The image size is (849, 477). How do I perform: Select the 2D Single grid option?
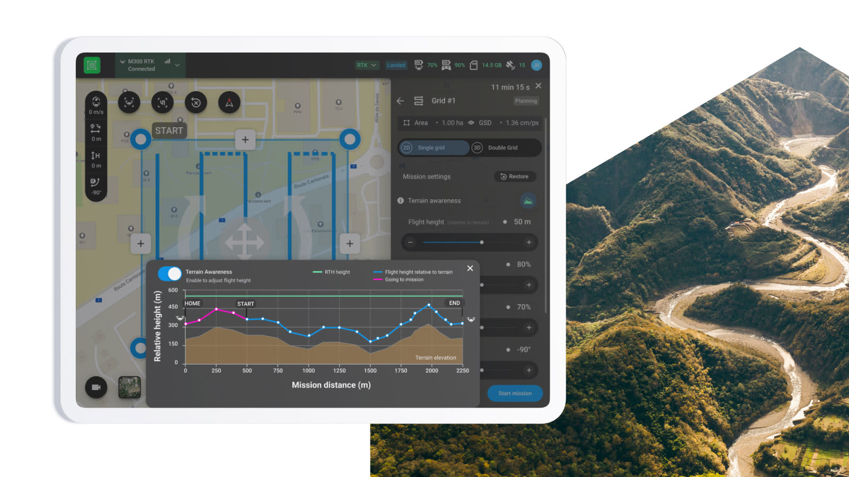pyautogui.click(x=434, y=148)
